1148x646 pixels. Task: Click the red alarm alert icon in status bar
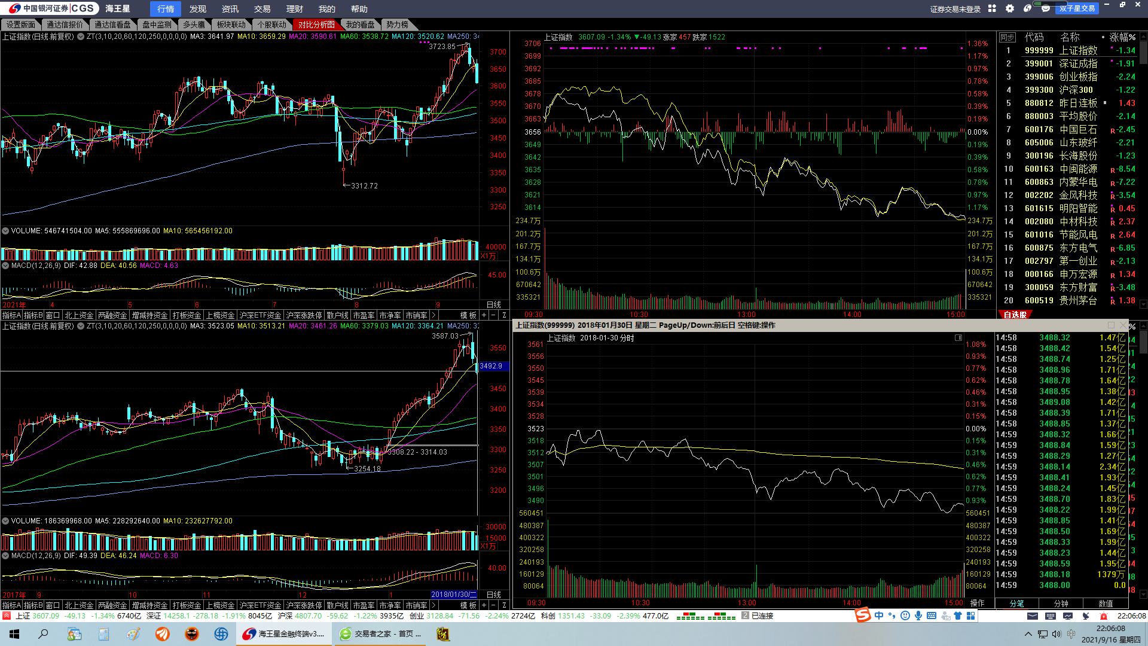pyautogui.click(x=1104, y=616)
